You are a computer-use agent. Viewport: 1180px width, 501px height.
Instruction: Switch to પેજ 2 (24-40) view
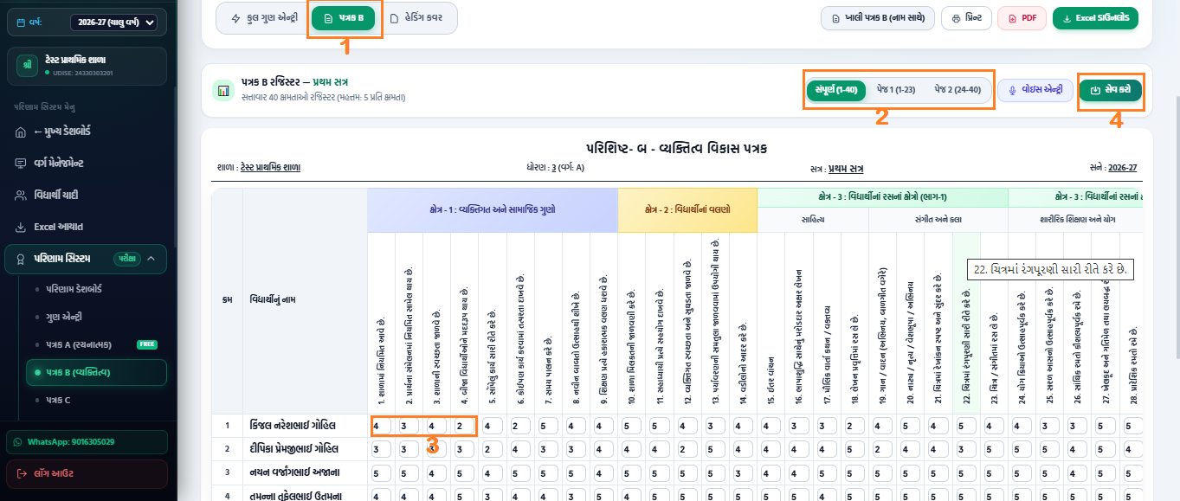958,90
